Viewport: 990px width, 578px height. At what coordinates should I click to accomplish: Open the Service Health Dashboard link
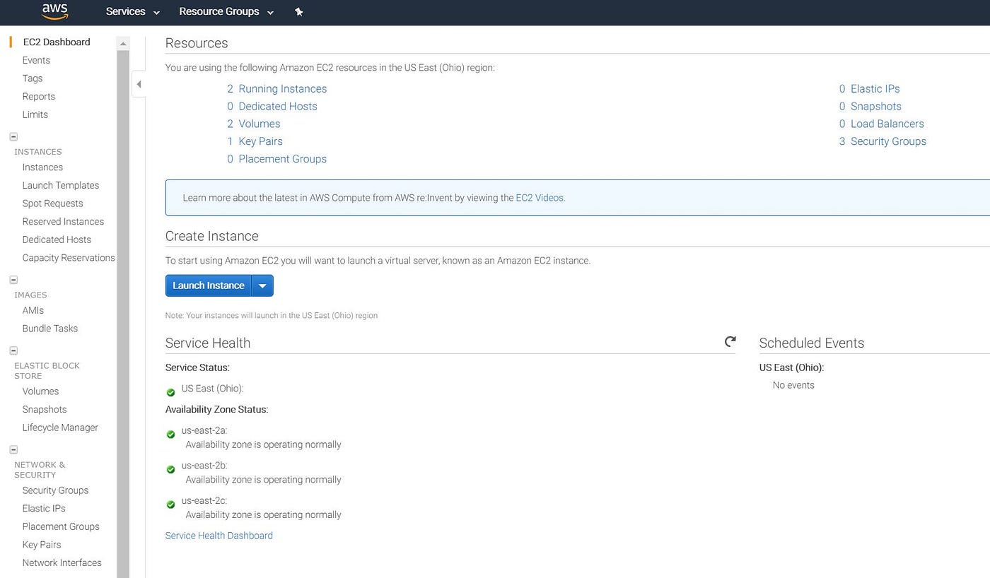coord(219,535)
